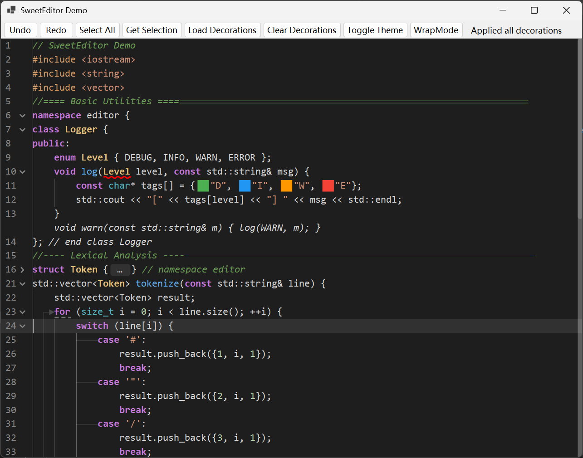Toggle the editor theme
Image resolution: width=583 pixels, height=458 pixels.
tap(375, 30)
